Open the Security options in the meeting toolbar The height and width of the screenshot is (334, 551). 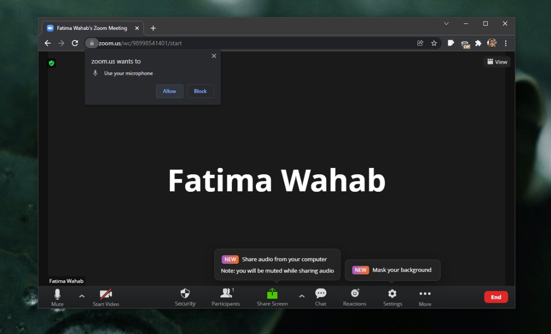[x=185, y=297]
